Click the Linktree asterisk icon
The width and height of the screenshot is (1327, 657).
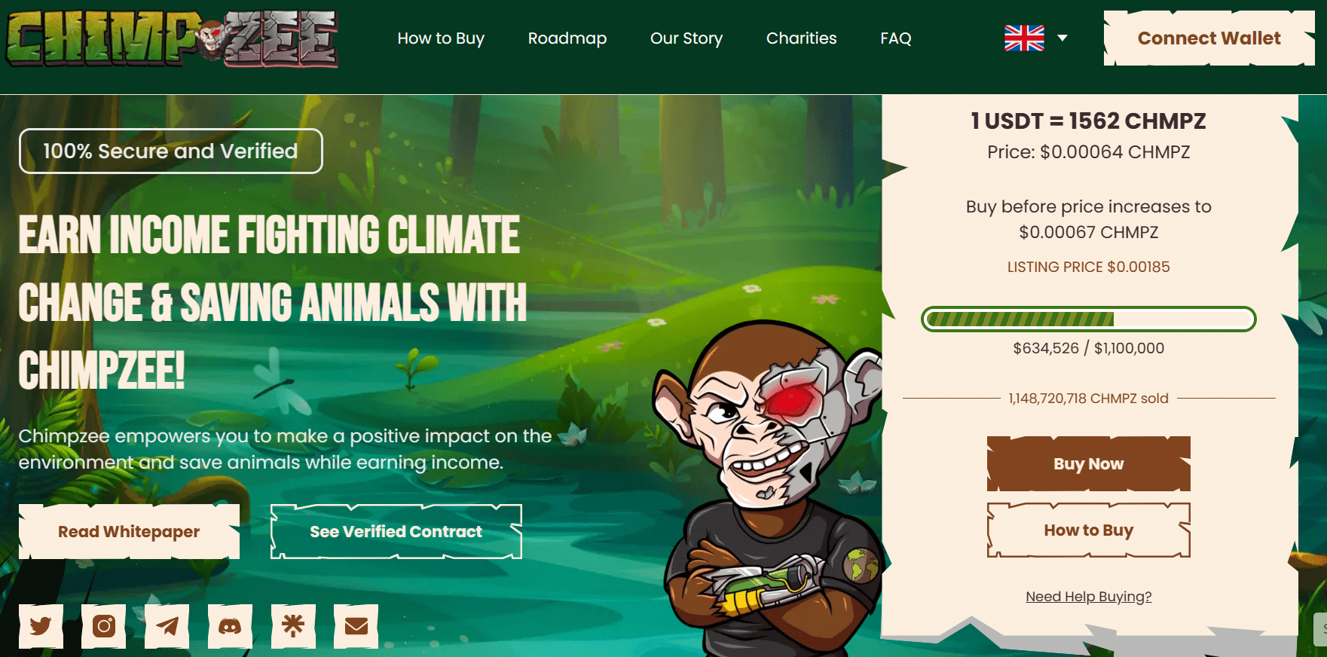pos(293,626)
